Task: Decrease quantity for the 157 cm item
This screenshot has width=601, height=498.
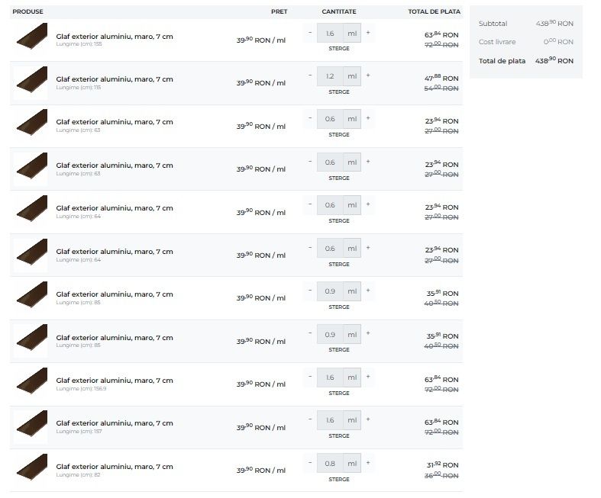Action: point(310,419)
